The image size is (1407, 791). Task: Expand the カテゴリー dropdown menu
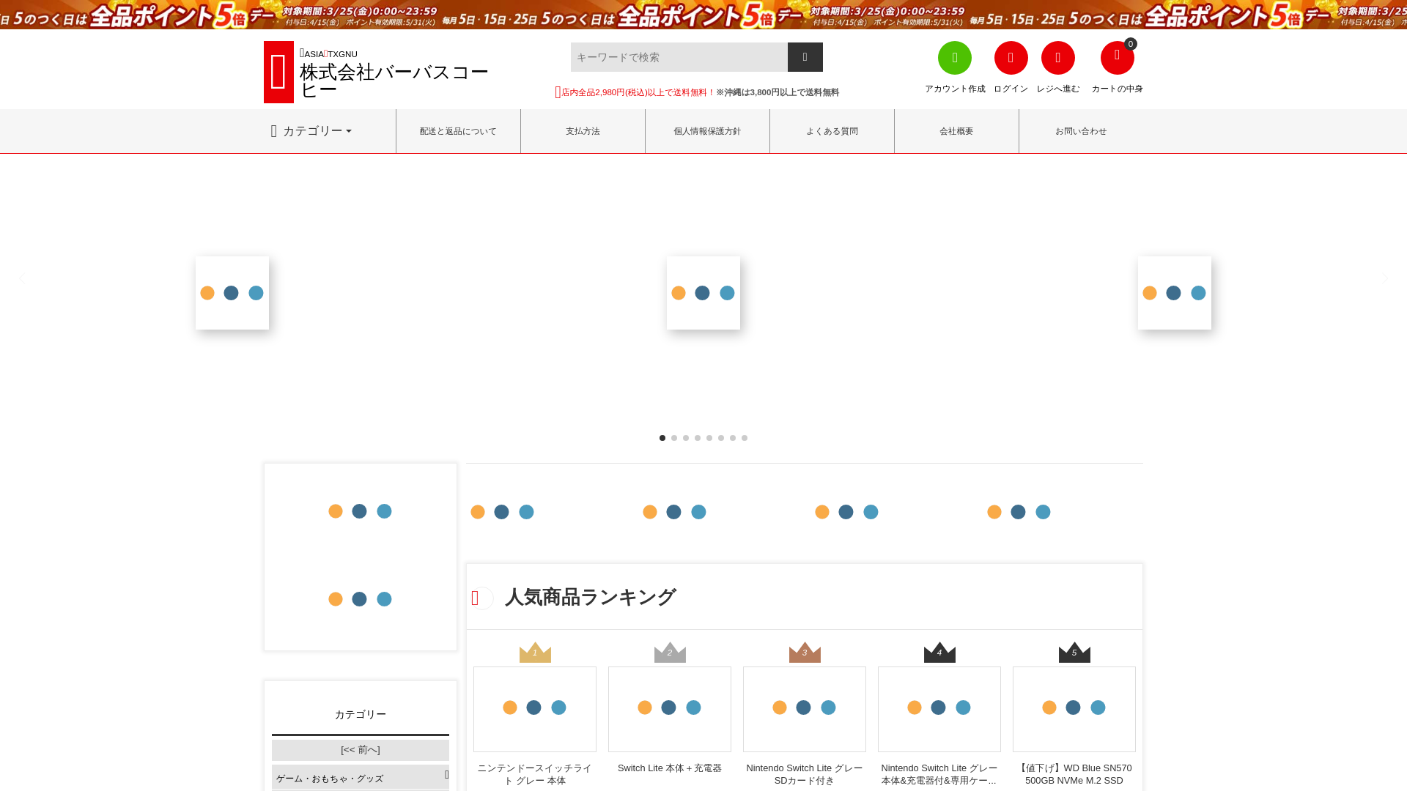[311, 131]
